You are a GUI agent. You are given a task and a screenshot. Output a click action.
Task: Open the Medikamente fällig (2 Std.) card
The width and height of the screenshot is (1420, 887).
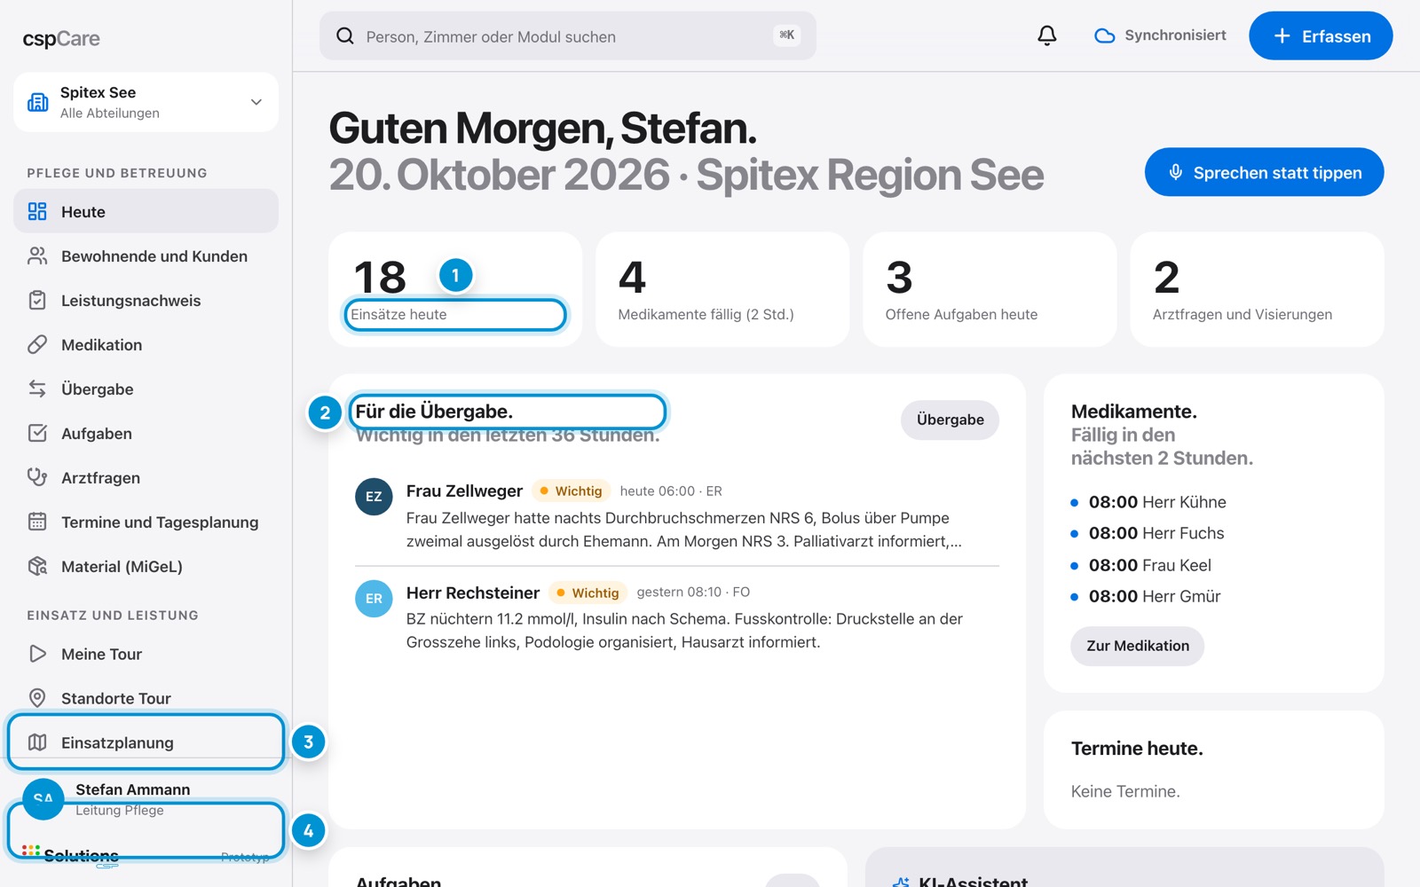click(x=722, y=289)
